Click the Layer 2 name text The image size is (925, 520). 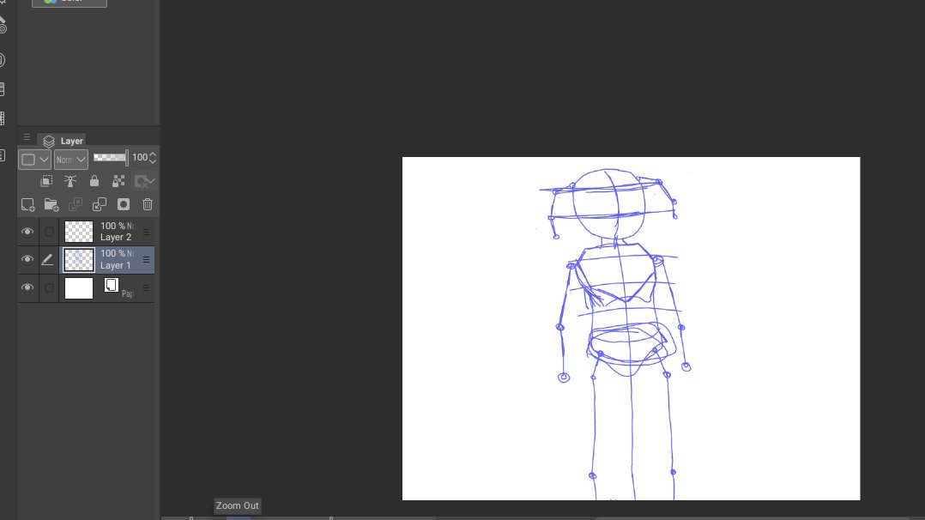[x=116, y=238]
